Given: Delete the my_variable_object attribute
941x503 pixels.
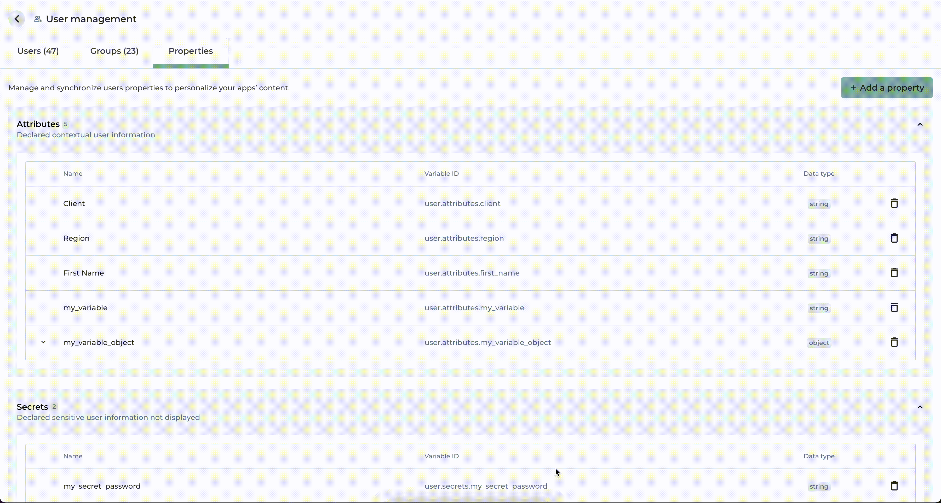Looking at the screenshot, I should pyautogui.click(x=894, y=342).
